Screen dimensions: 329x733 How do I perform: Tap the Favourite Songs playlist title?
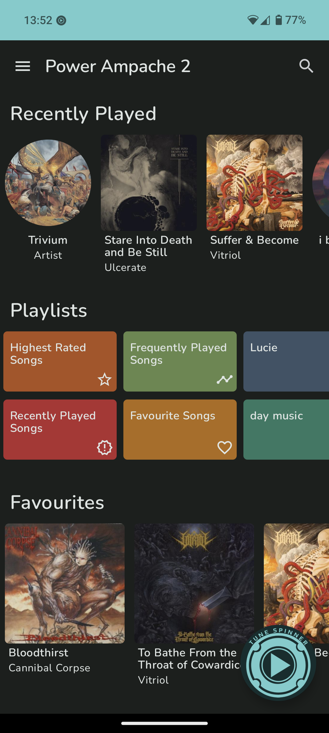(x=173, y=416)
